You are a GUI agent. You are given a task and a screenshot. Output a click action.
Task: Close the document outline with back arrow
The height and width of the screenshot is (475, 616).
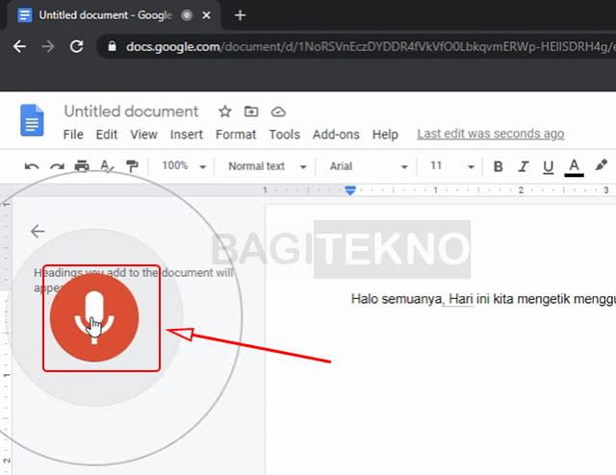click(x=38, y=231)
